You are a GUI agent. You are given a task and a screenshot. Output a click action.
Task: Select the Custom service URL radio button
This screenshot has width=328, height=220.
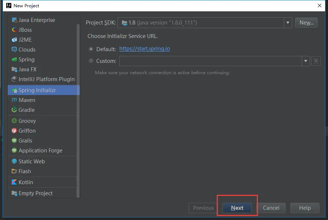(91, 61)
